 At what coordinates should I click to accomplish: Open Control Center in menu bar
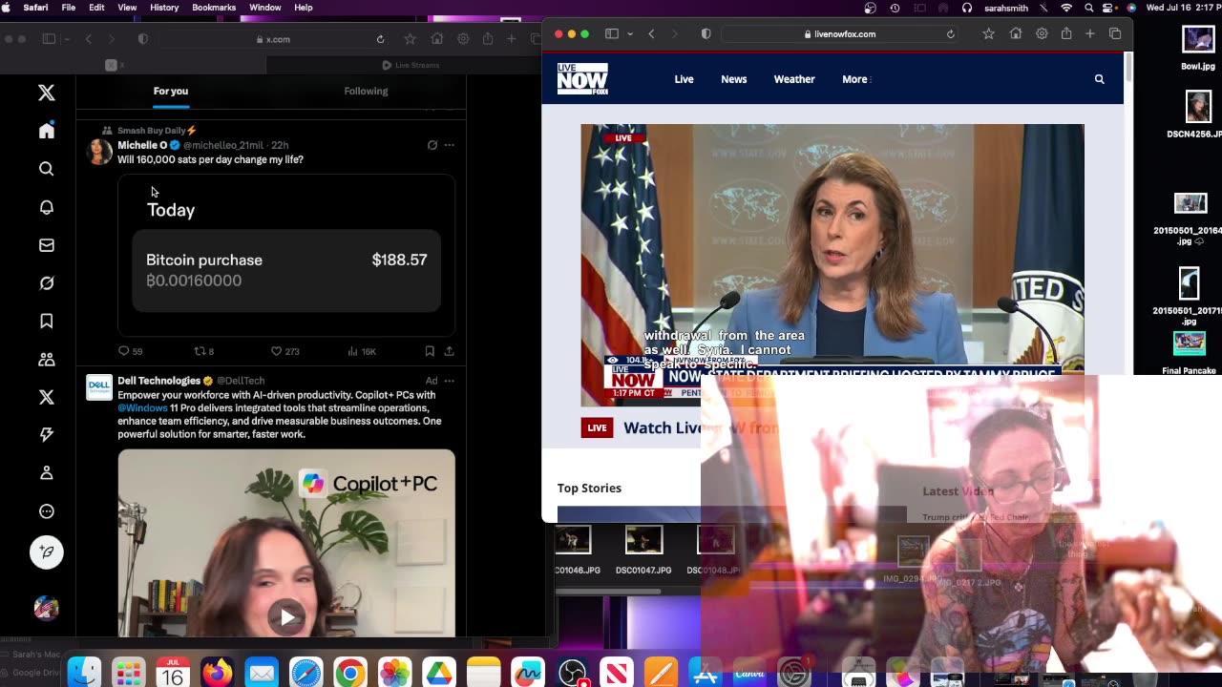coord(1109,8)
